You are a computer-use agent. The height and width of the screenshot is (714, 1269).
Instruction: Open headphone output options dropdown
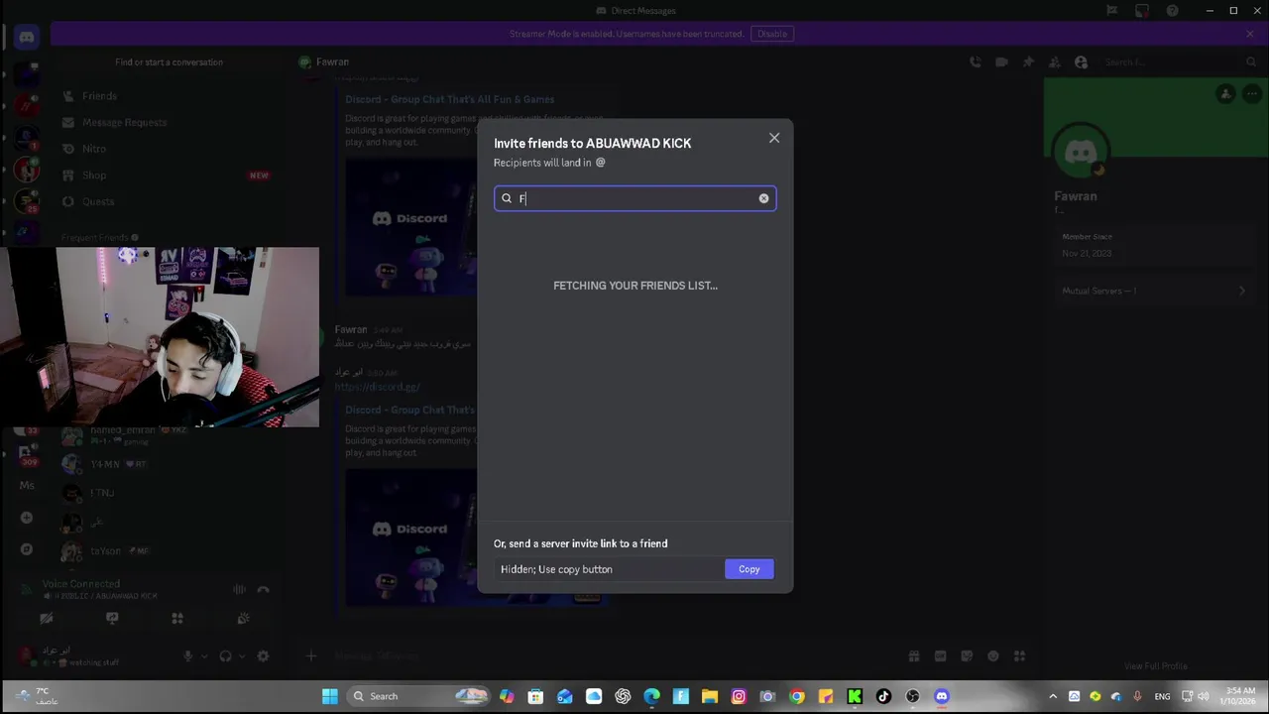point(242,655)
